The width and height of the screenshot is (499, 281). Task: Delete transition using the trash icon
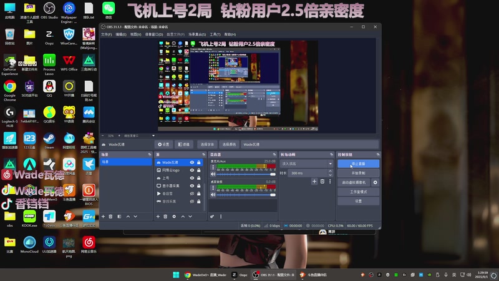pyautogui.click(x=322, y=181)
